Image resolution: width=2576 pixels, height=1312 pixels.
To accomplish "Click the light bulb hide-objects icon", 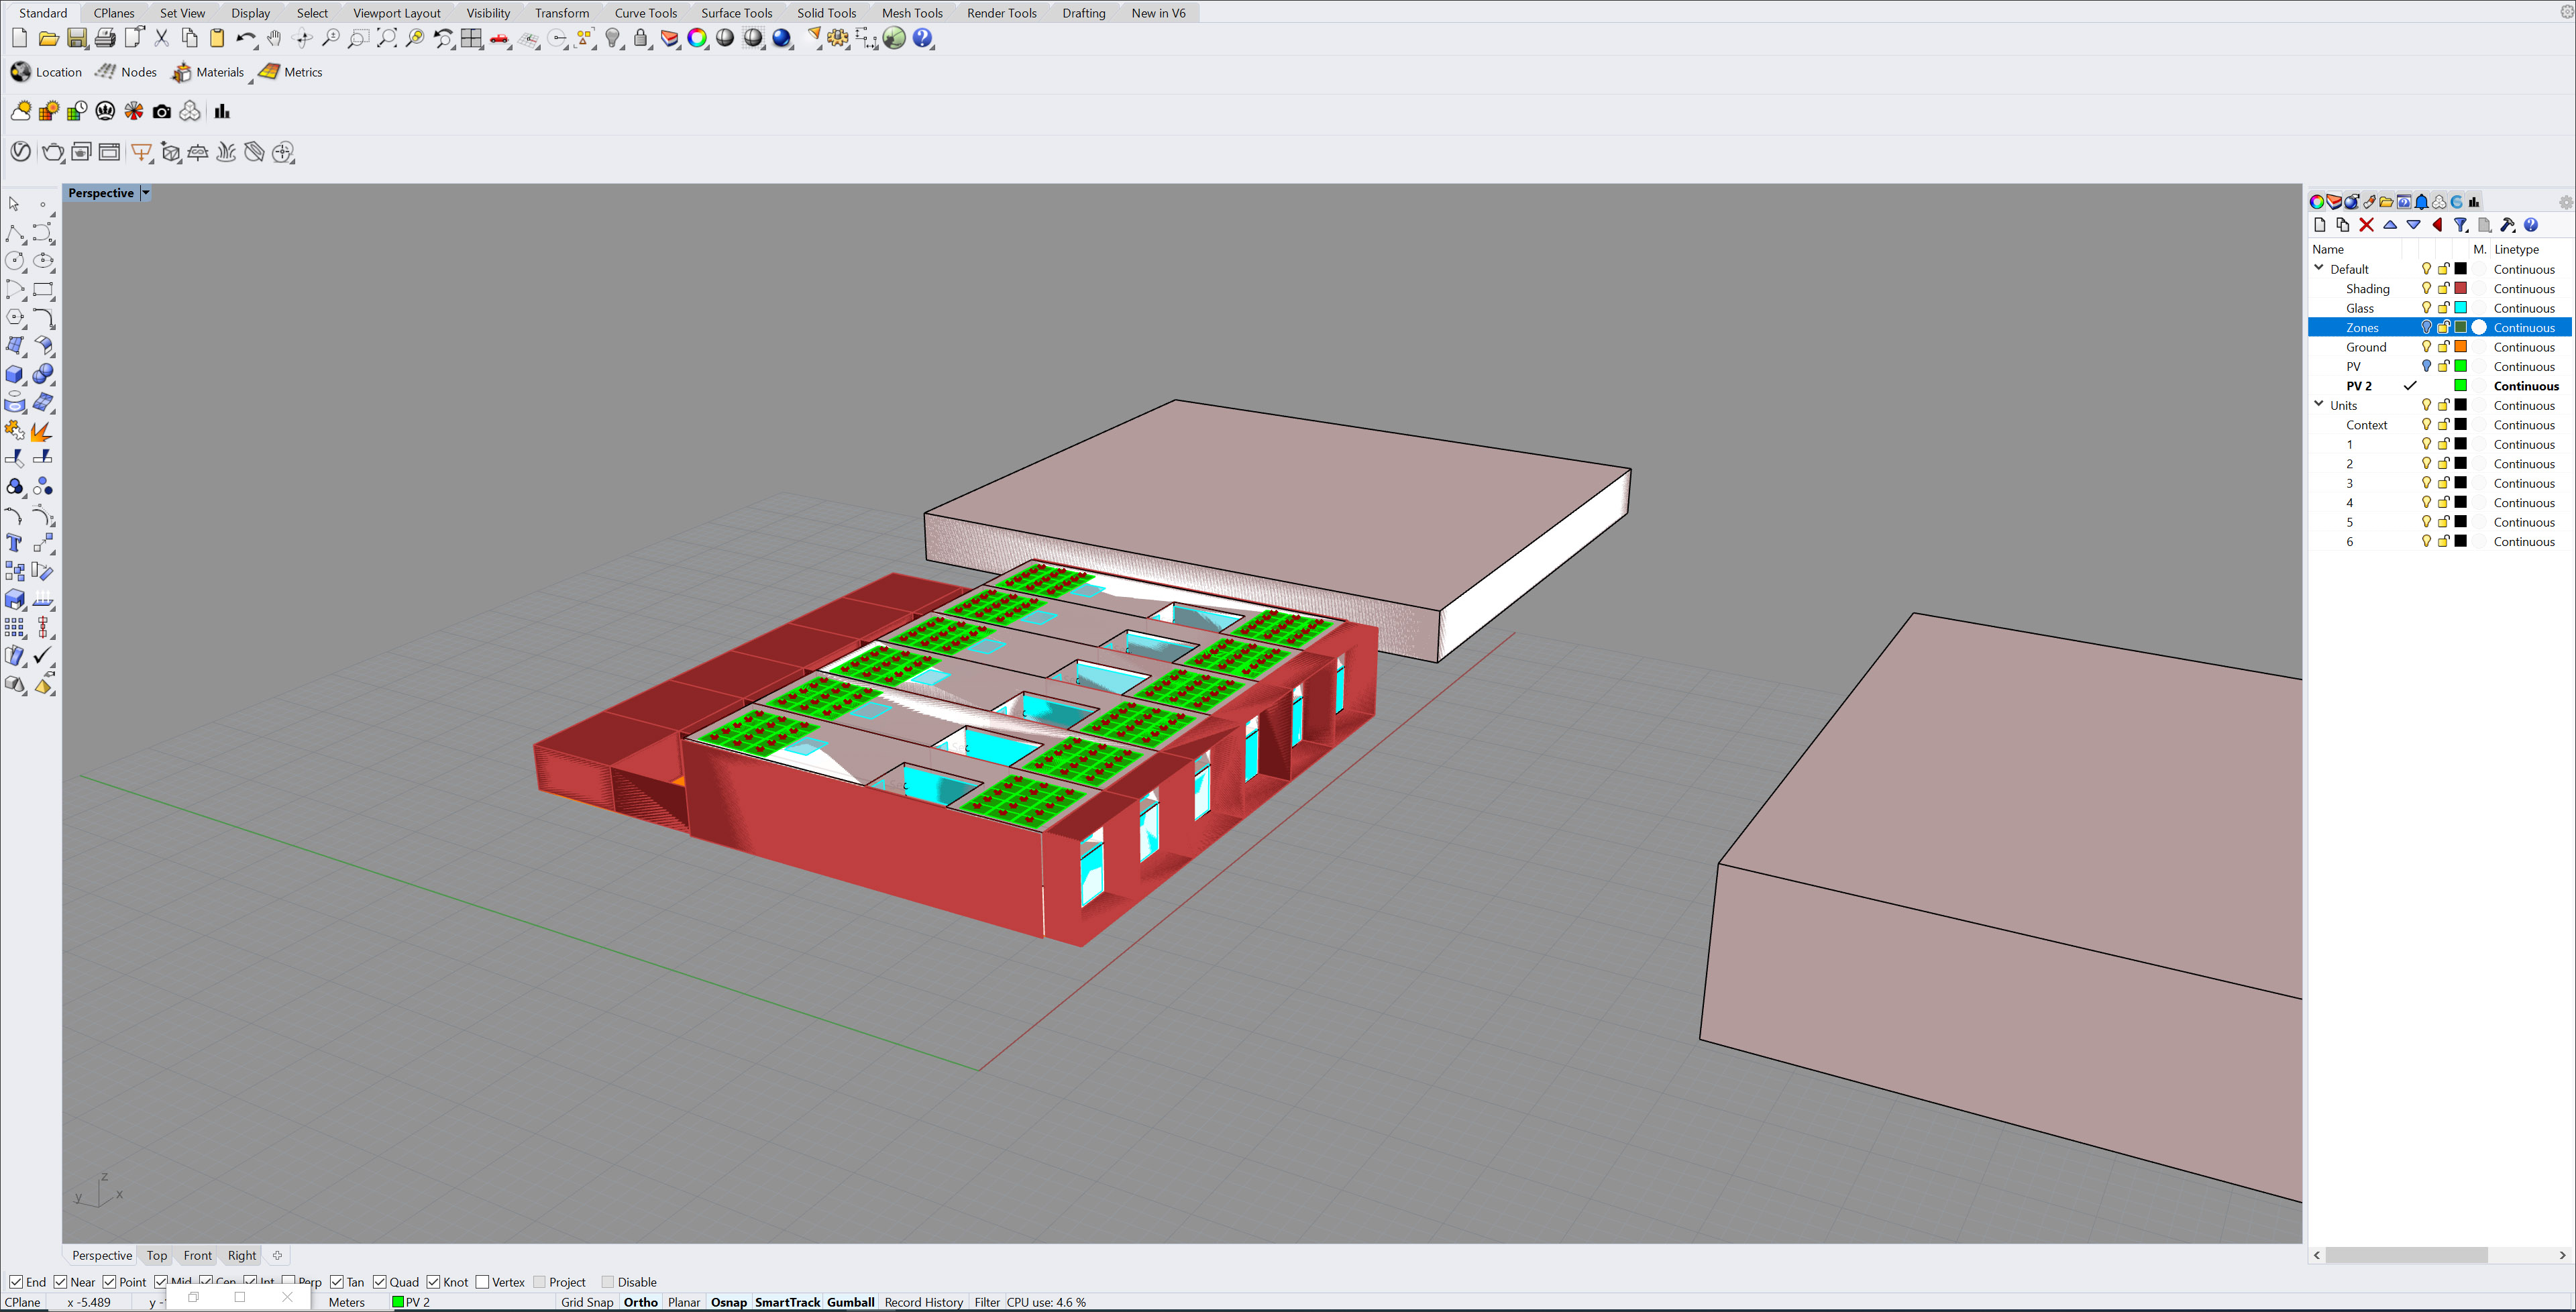I will [613, 38].
